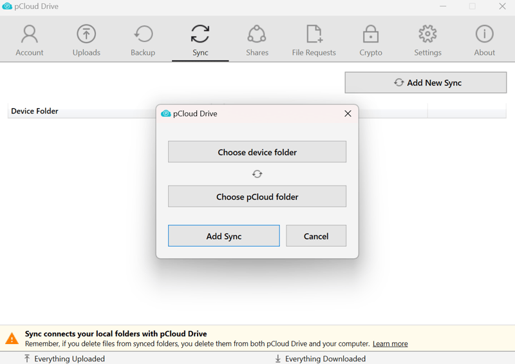Click the Everything Downloaded status
Image resolution: width=515 pixels, height=364 pixels.
pos(321,359)
